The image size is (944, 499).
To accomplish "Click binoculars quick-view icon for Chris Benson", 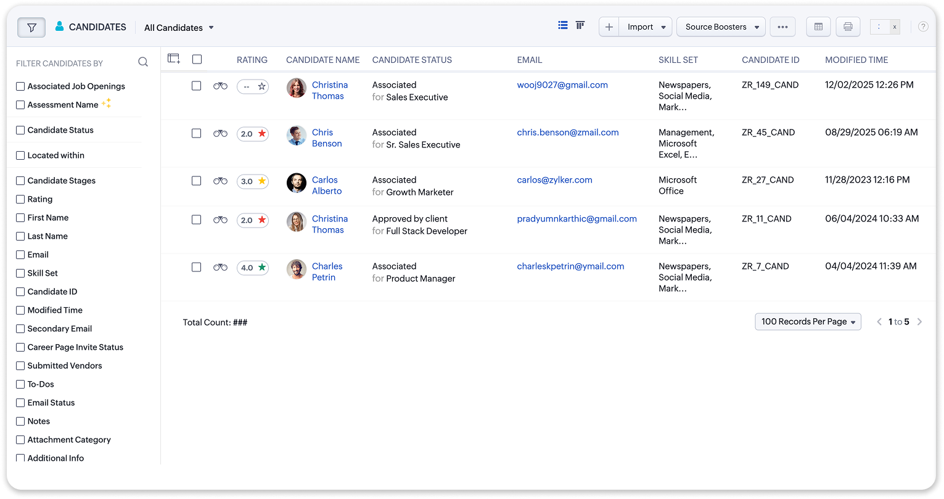I will click(x=220, y=134).
